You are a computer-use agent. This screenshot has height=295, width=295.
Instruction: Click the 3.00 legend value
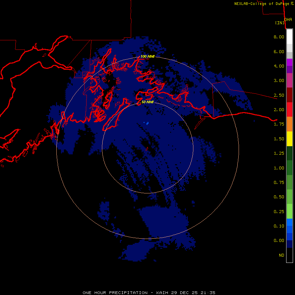279,81
